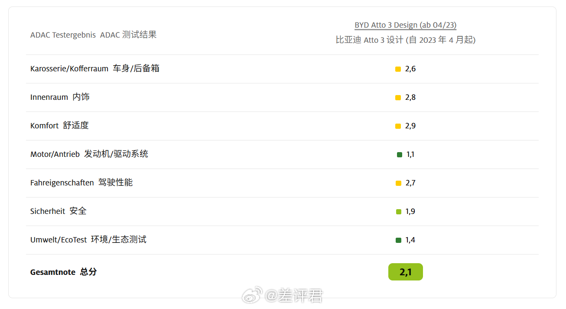
Task: Click the yellow square next to 2,7
Action: (398, 183)
